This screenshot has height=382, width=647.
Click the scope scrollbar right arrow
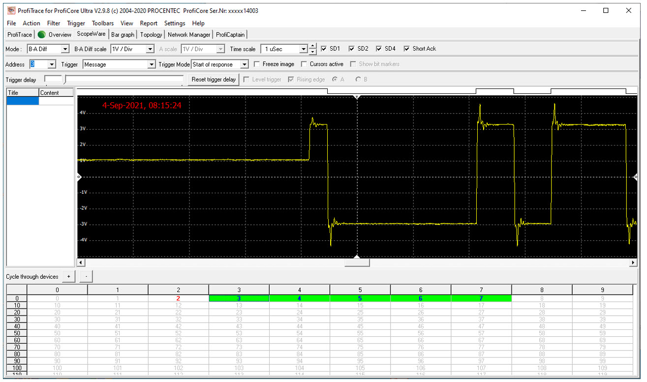pos(633,263)
